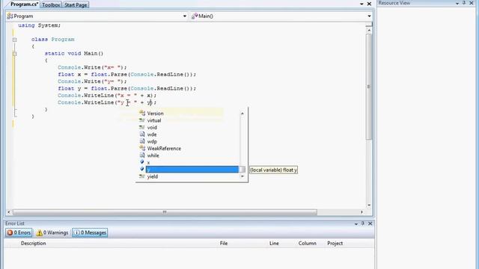The width and height of the screenshot is (479, 269).
Task: Click the editor vertical scrollbar thumb
Action: [369, 87]
